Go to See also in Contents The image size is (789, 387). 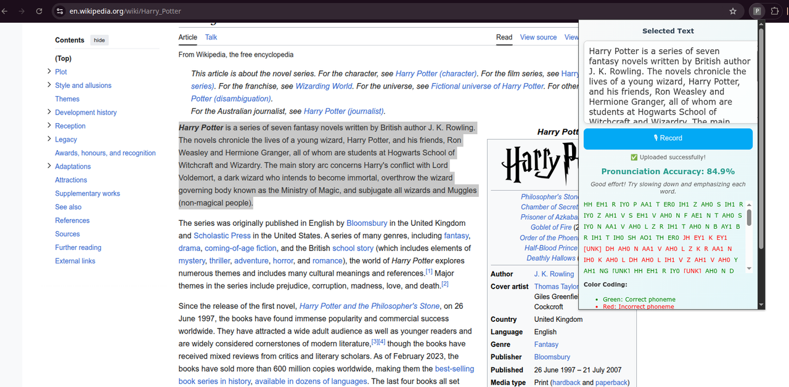click(x=68, y=207)
